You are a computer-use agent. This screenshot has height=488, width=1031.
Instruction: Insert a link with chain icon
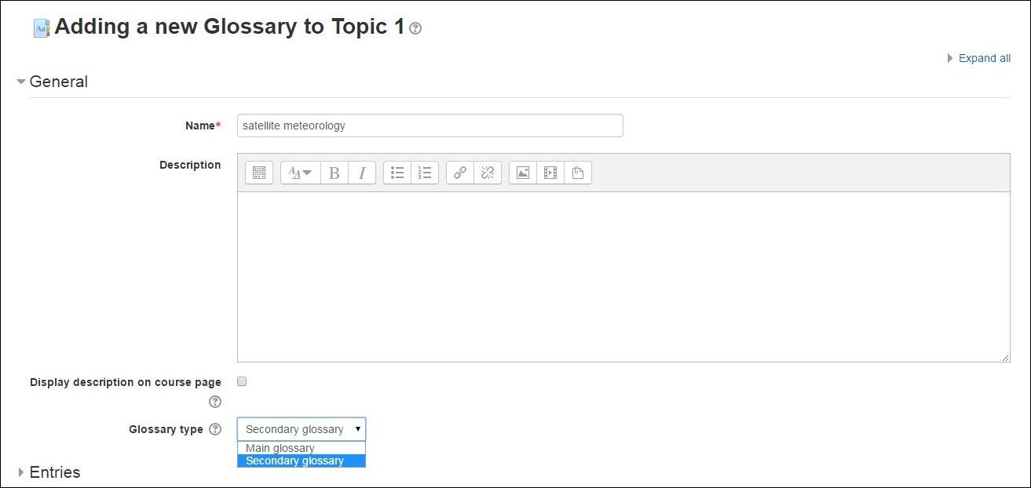(460, 173)
